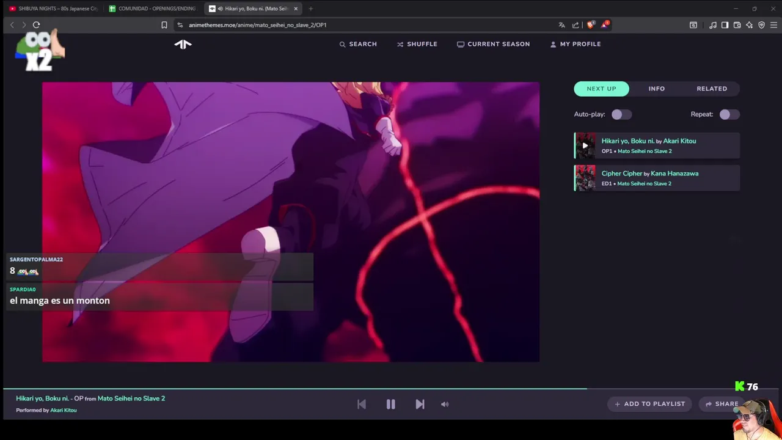The image size is (782, 440).
Task: Select Shuffle in the navigation bar
Action: tap(417, 44)
